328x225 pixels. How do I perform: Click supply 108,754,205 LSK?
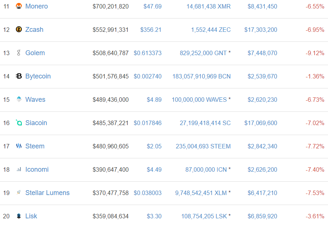204,216
